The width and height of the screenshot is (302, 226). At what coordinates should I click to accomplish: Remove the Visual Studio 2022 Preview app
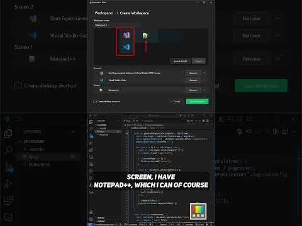[x=193, y=73]
